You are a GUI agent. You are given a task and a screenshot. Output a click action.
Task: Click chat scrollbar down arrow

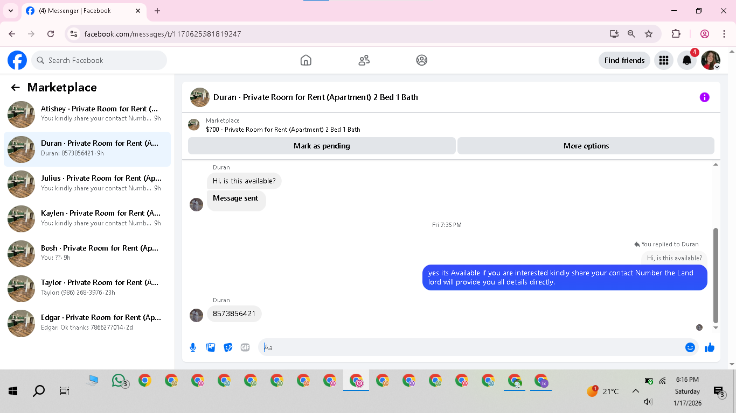[716, 327]
